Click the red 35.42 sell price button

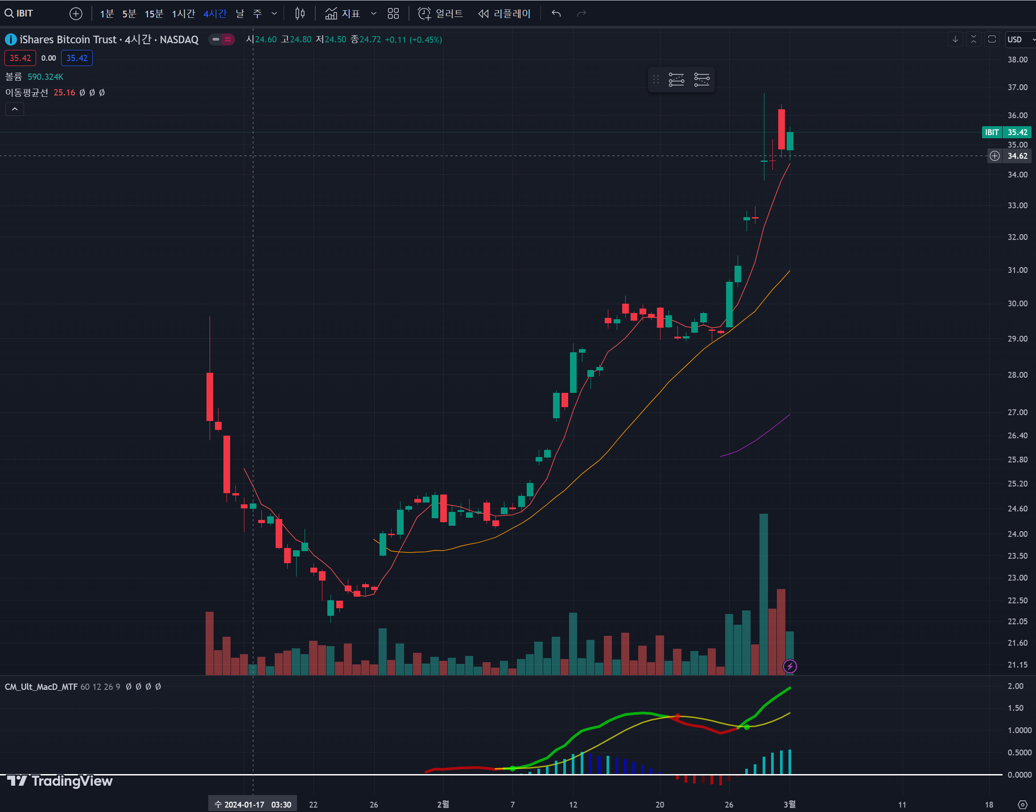(x=20, y=58)
